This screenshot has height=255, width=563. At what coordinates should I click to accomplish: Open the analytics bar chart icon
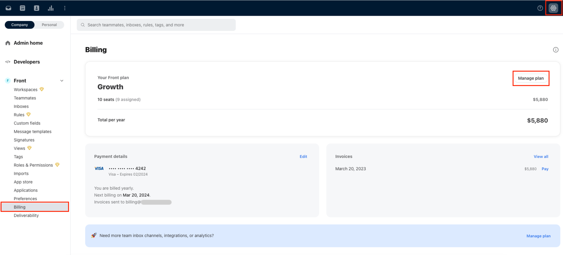[x=51, y=8]
